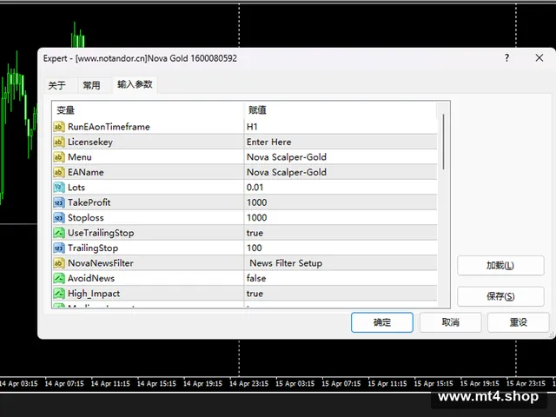Select the NovaNewsFilter variable name

click(x=101, y=263)
